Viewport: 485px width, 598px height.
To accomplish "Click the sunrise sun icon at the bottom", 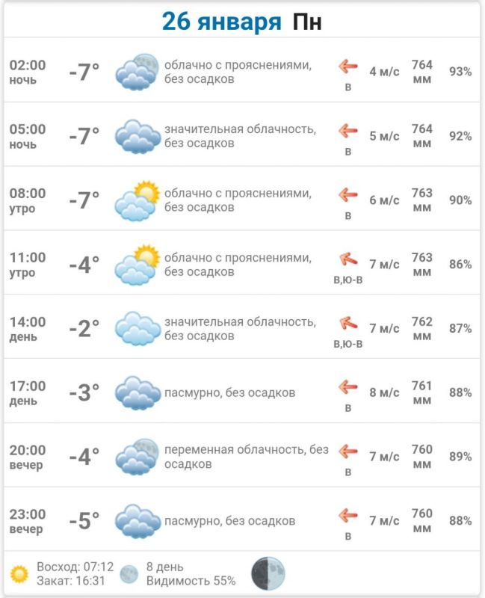I will click(x=19, y=573).
